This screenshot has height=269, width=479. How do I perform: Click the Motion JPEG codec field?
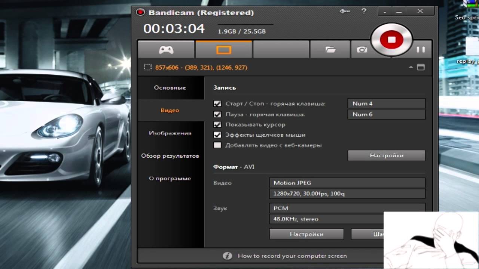(x=347, y=183)
